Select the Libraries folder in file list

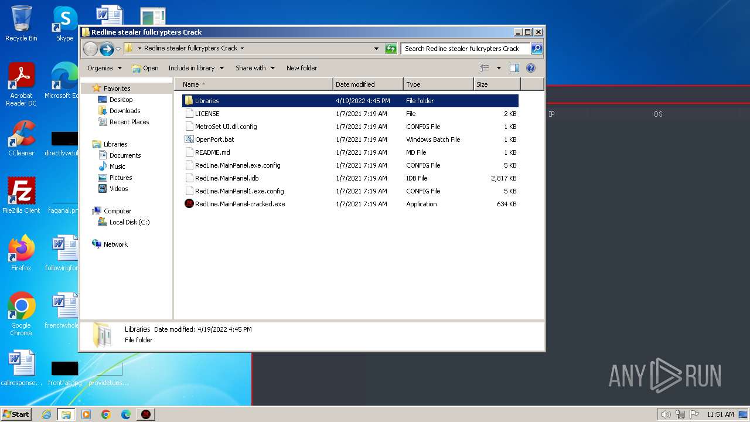[350, 101]
